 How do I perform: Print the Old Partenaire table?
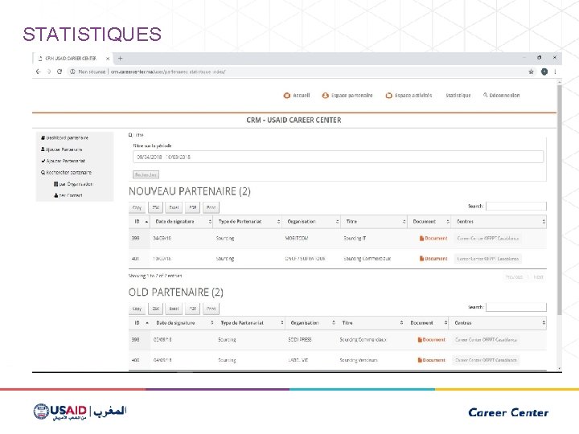click(x=211, y=309)
